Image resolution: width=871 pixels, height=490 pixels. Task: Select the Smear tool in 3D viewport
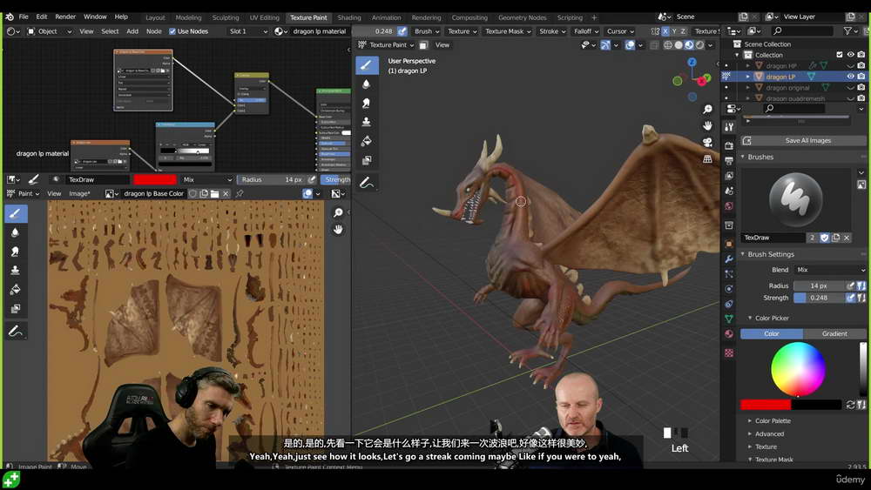[x=367, y=104]
